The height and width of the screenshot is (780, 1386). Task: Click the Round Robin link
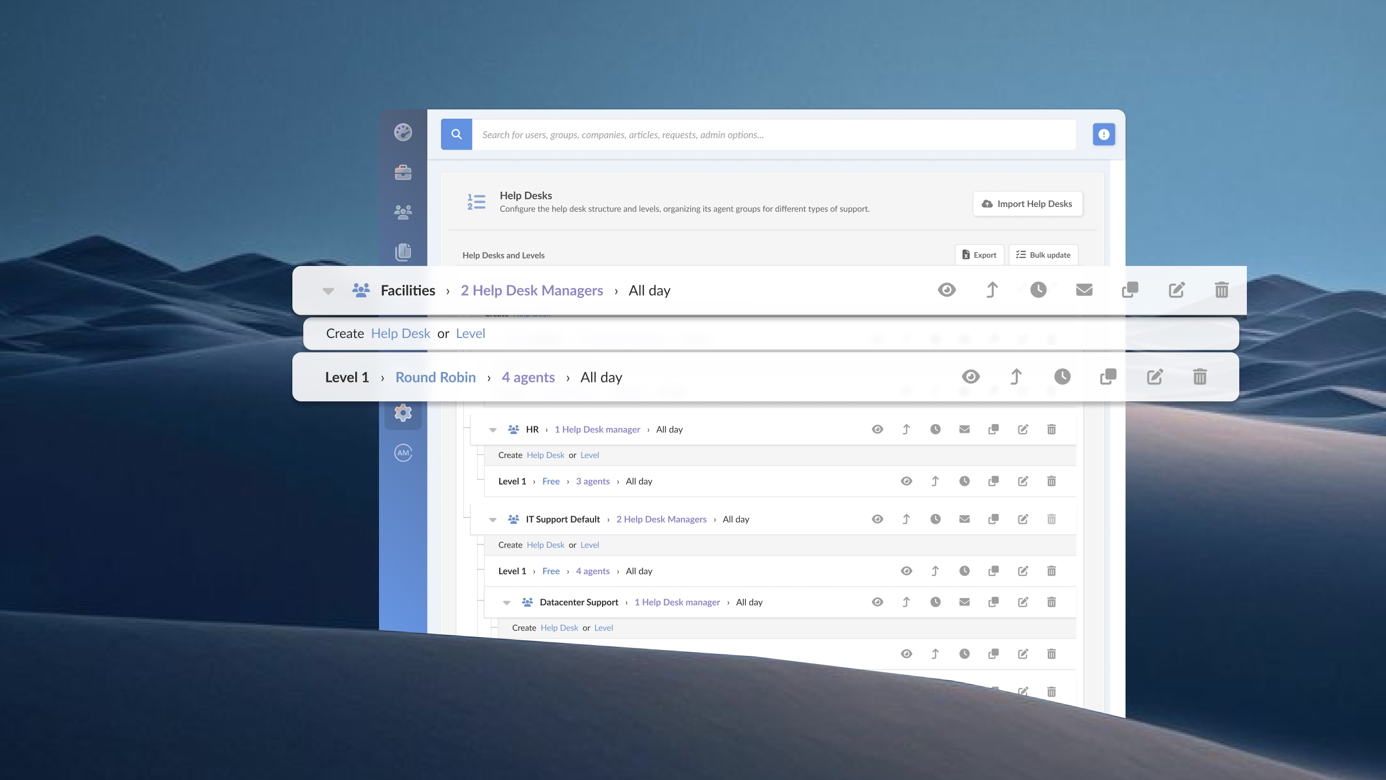pos(435,377)
